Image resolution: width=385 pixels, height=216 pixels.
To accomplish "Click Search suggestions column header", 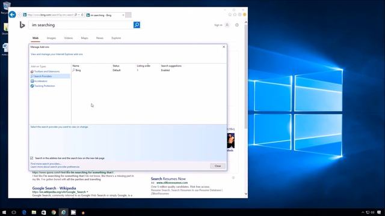I will click(171, 66).
